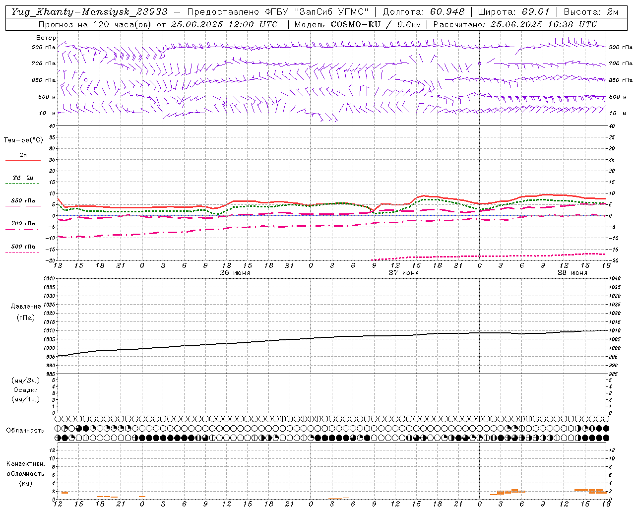Image resolution: width=635 pixels, height=508 pixels.
Task: Click the 26 июня date label
Action: pos(235,273)
